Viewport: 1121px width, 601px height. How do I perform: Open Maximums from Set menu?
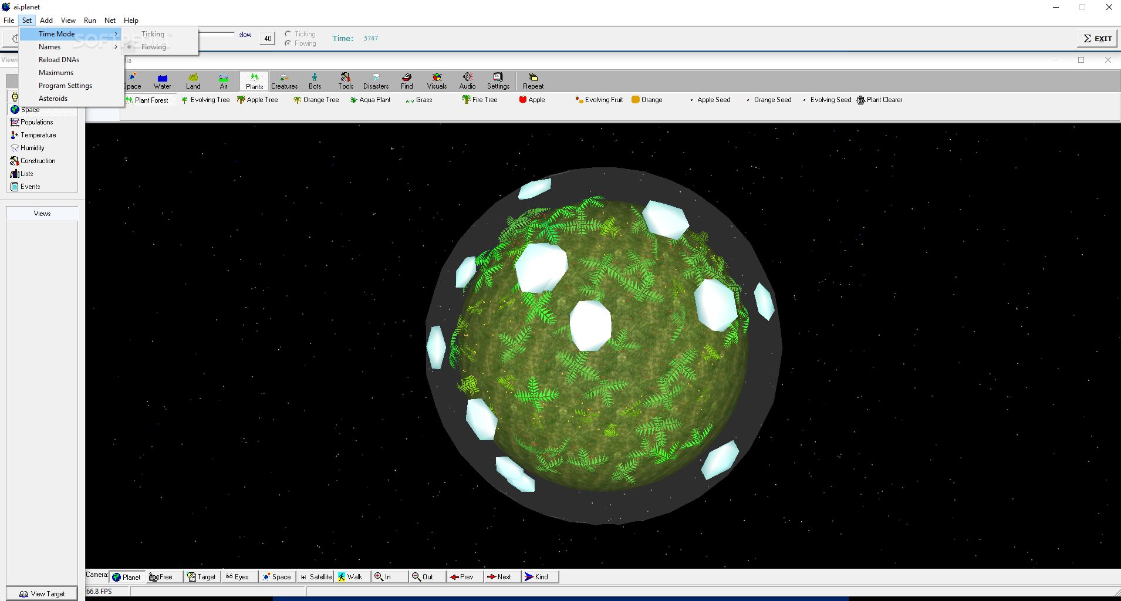pos(70,73)
